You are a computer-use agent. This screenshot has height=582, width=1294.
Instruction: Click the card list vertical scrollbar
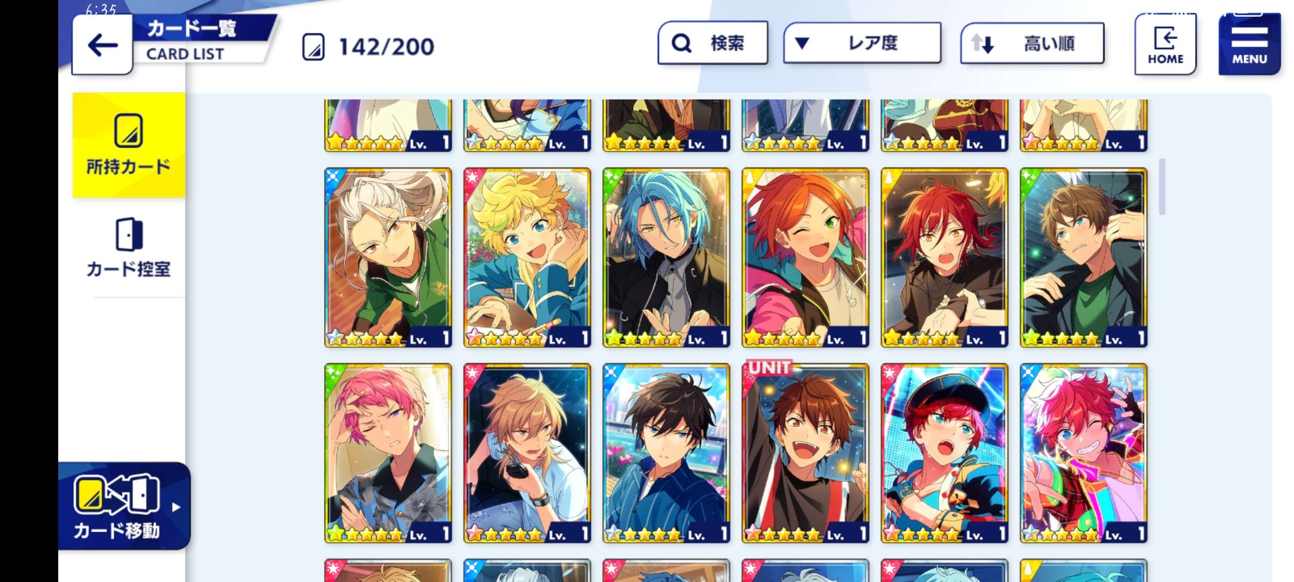tap(1162, 186)
